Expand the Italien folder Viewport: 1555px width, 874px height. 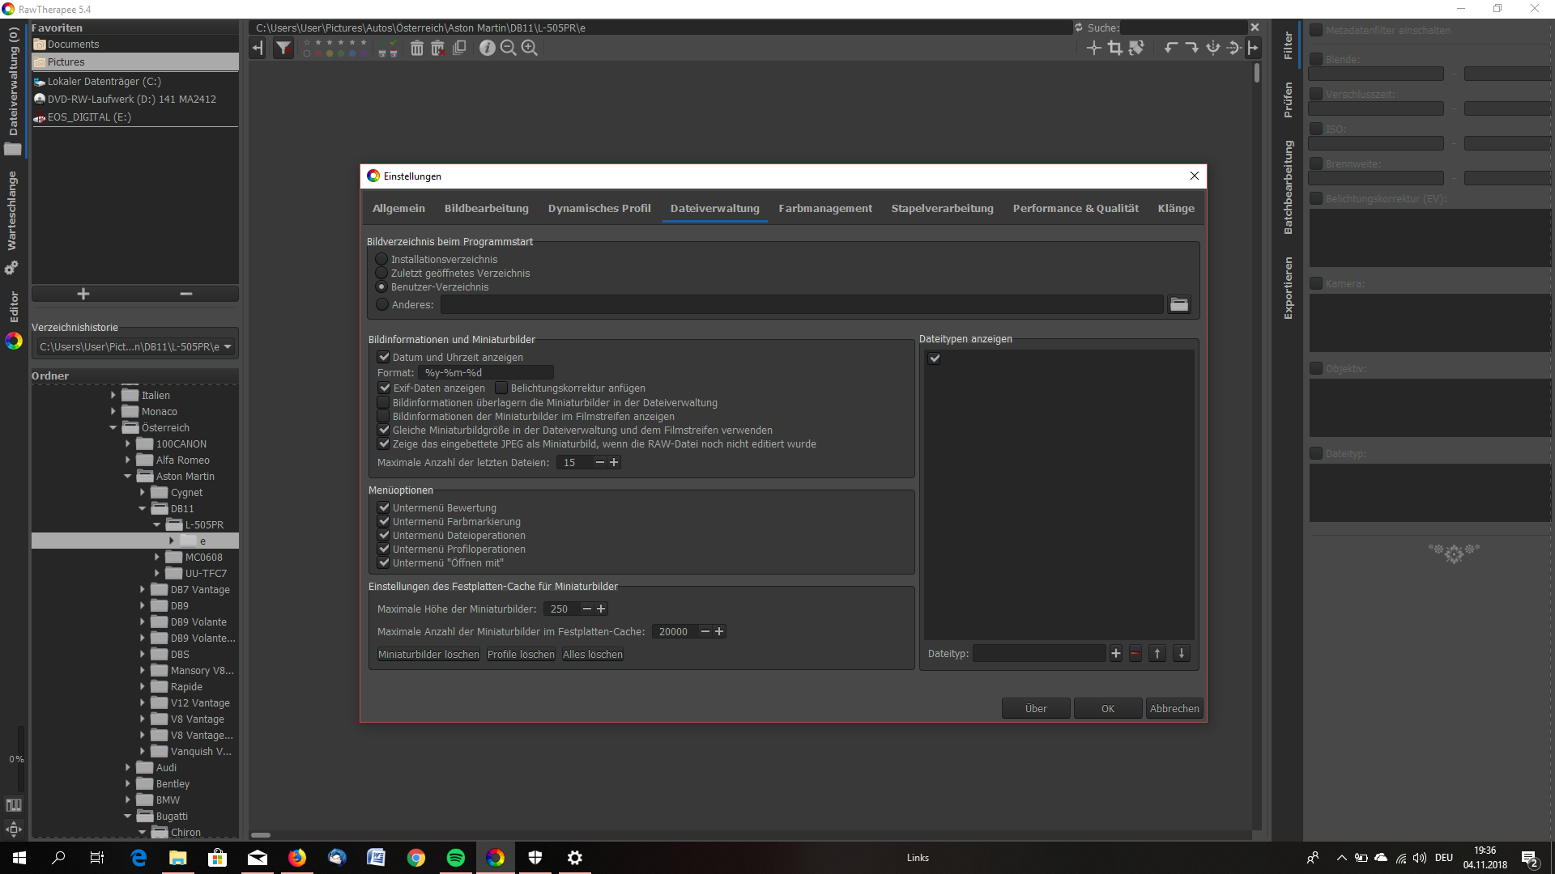pyautogui.click(x=113, y=395)
